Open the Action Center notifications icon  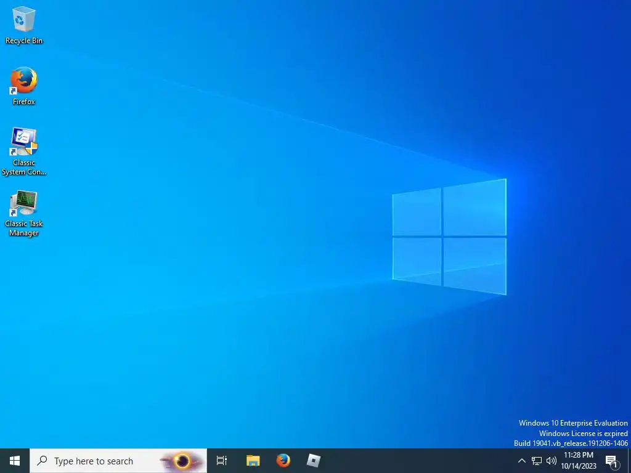[x=612, y=461]
